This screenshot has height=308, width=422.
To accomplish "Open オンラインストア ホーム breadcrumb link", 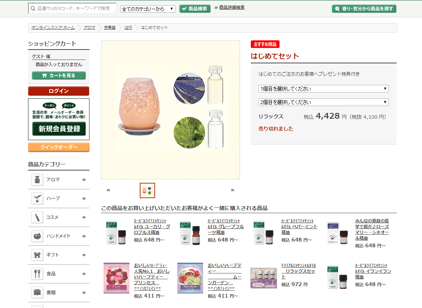I will click(x=53, y=28).
